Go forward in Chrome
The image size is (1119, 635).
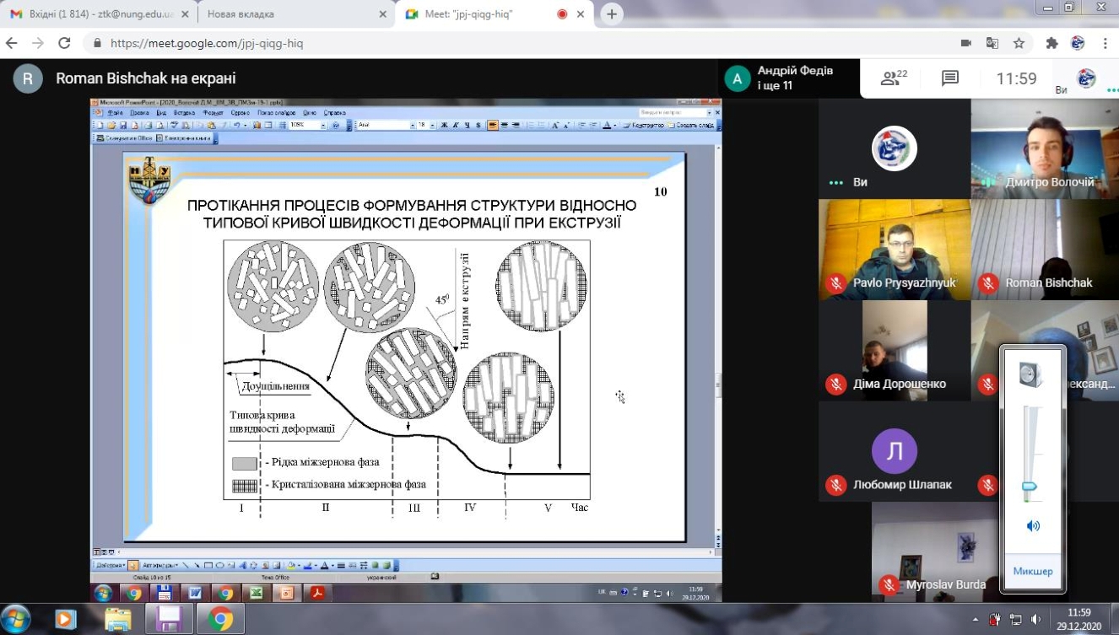[x=38, y=43]
